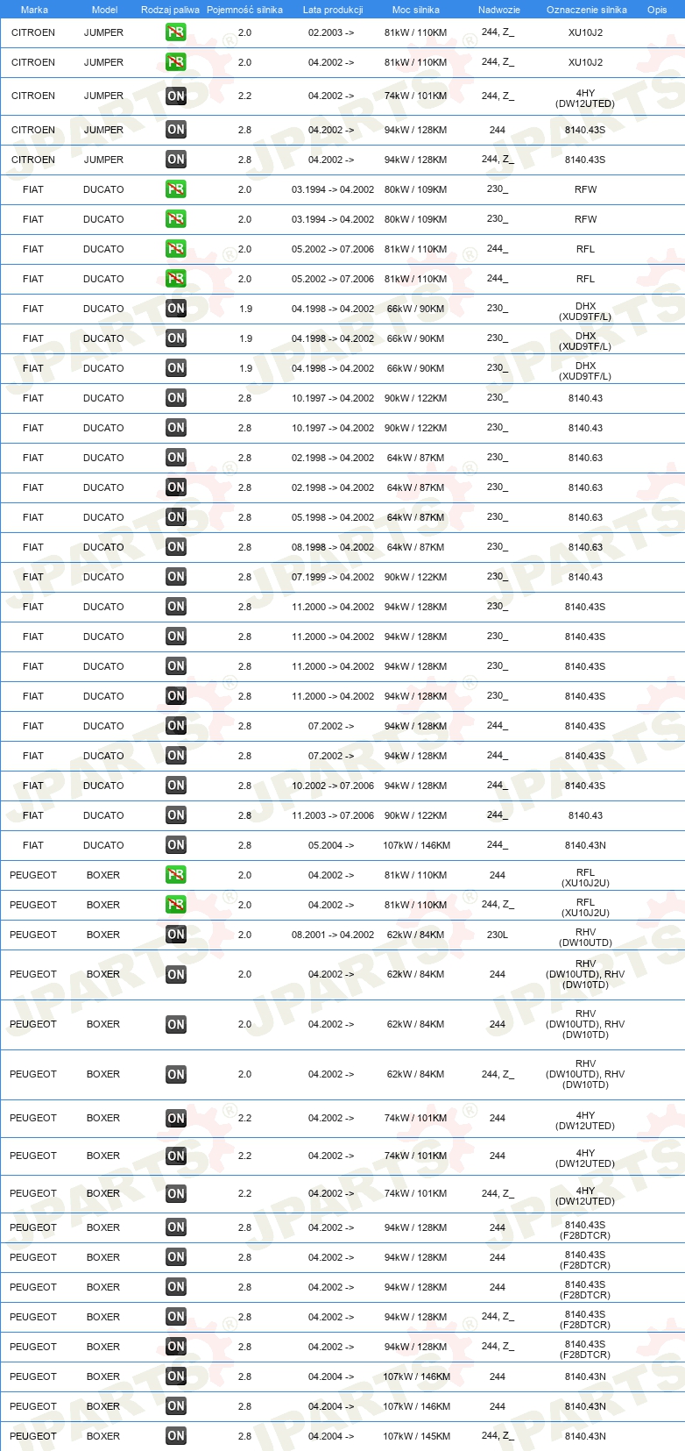Click the Moc silnika column header
Screen dimensions: 685x1451
click(416, 10)
